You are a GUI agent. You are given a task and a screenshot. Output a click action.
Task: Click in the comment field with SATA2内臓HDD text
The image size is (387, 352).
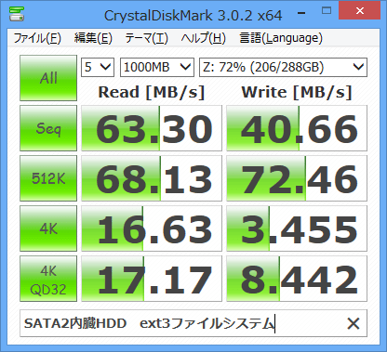[193, 323]
